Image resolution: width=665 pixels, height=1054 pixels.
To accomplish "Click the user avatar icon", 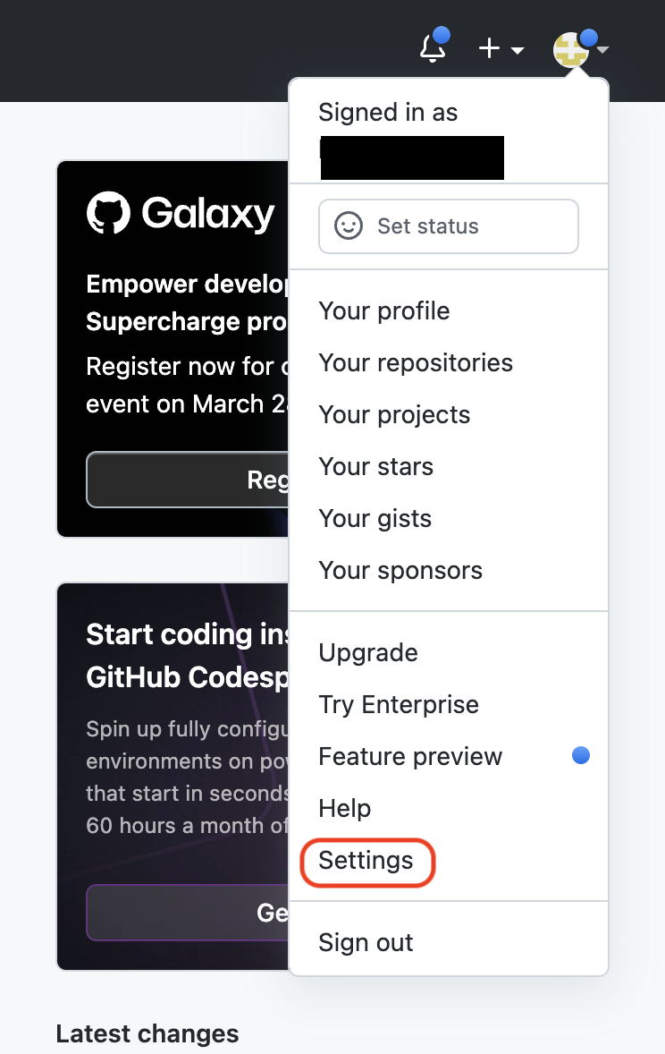I will point(570,49).
